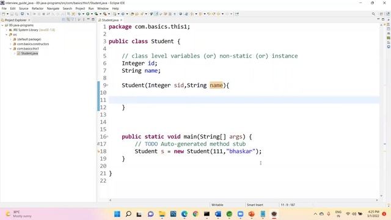Open PowerPoint from the taskbar

(252, 214)
